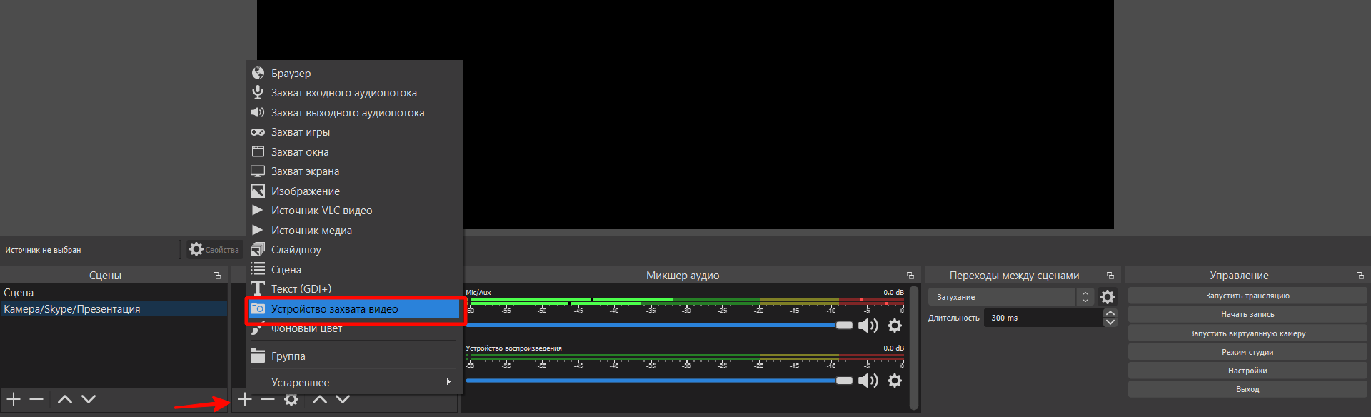Screen dimensions: 1371x417
Task: Click the Начать запись button
Action: click(1247, 314)
